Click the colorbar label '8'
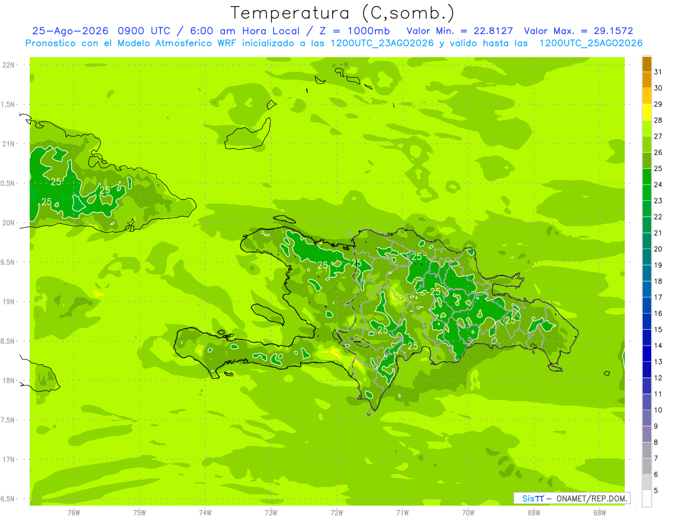The width and height of the screenshot is (673, 520). click(x=656, y=443)
